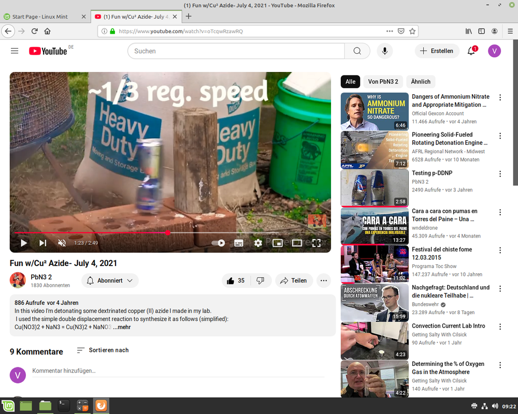Toggle subtitles in the player
Image resolution: width=518 pixels, height=414 pixels.
[238, 243]
